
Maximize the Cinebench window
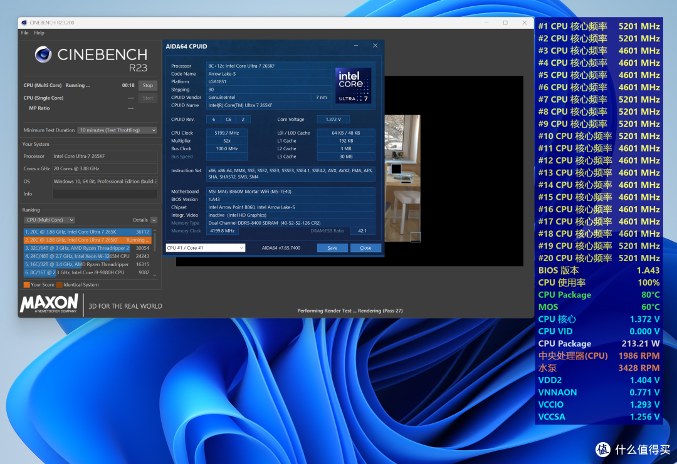coord(505,23)
